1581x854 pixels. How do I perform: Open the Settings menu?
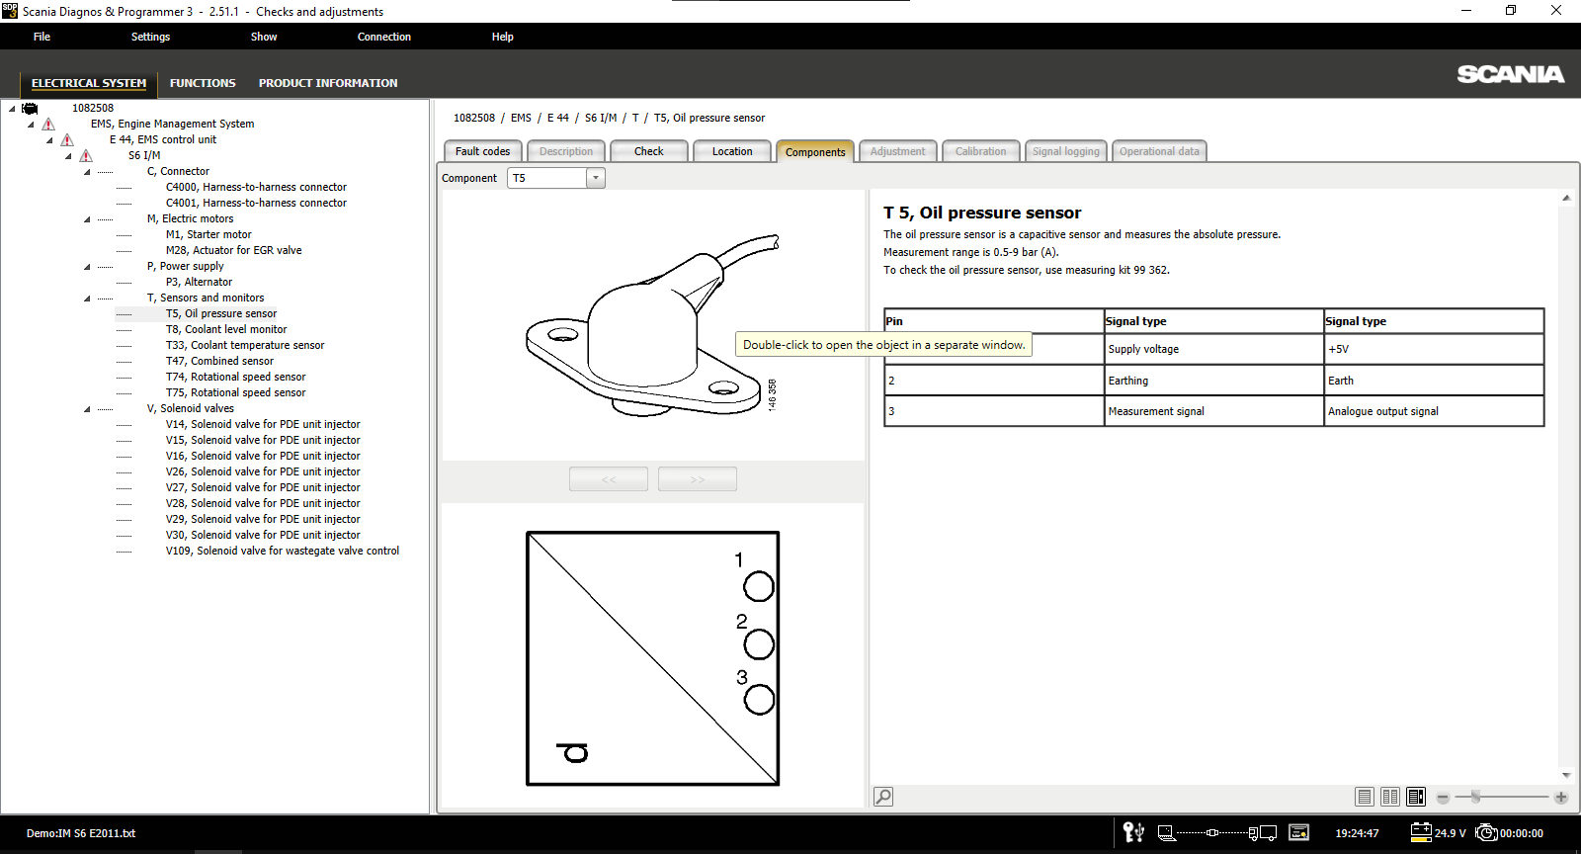click(150, 37)
